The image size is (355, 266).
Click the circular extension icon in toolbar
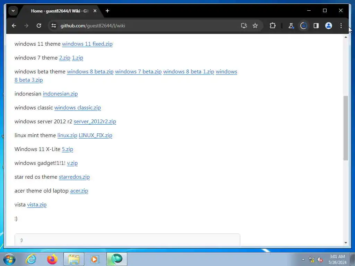(x=303, y=26)
